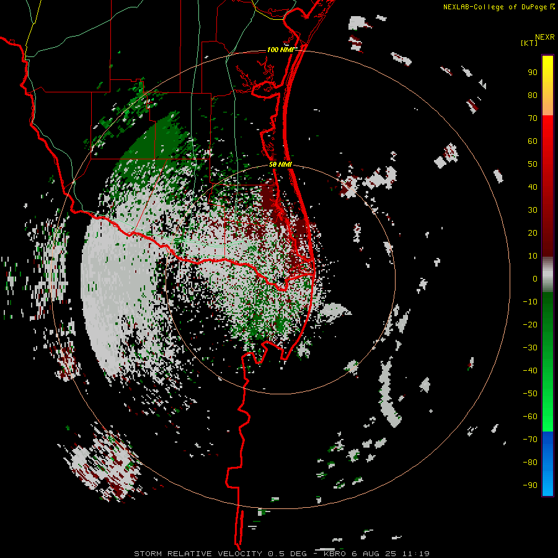Click the 20 value on velocity scale
This screenshot has height=558, width=558.
pos(533,232)
